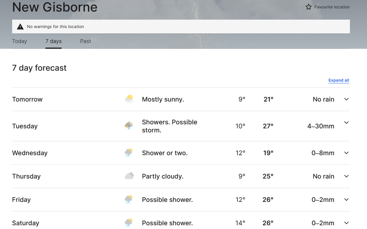This screenshot has height=229, width=367.
Task: Switch to the Today tab
Action: [20, 41]
